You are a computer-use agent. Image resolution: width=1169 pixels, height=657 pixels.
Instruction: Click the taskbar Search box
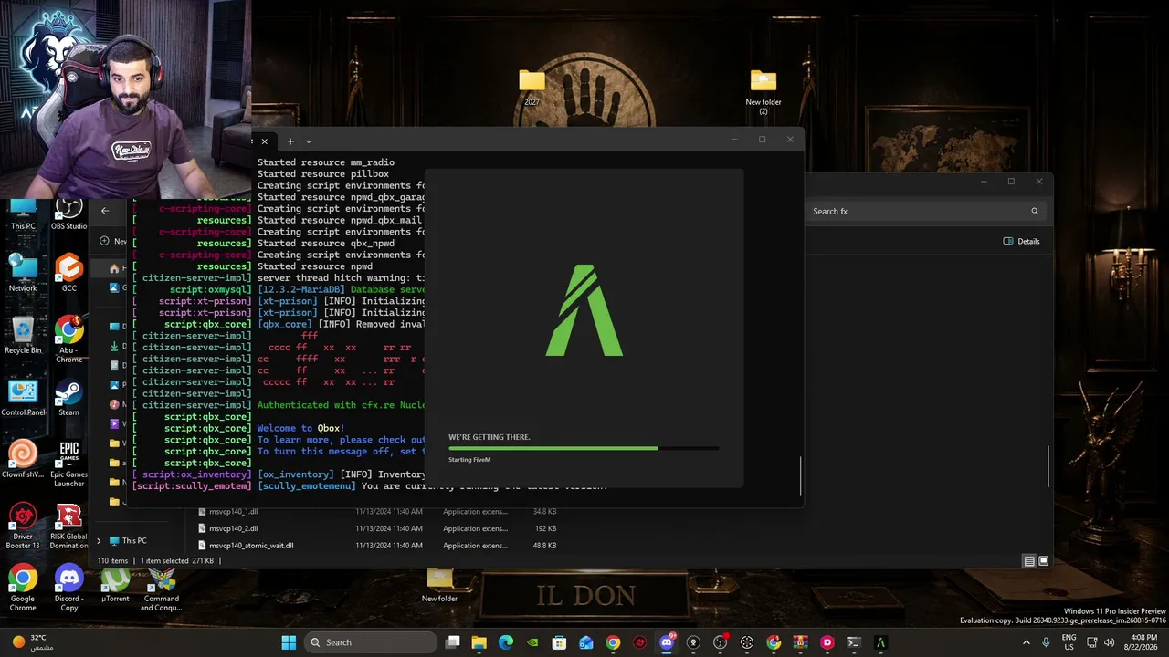click(x=369, y=642)
